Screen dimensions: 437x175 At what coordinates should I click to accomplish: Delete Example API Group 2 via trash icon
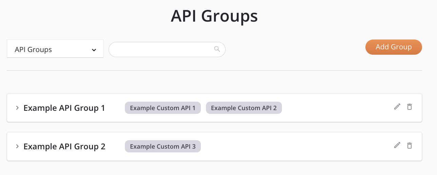pyautogui.click(x=410, y=145)
